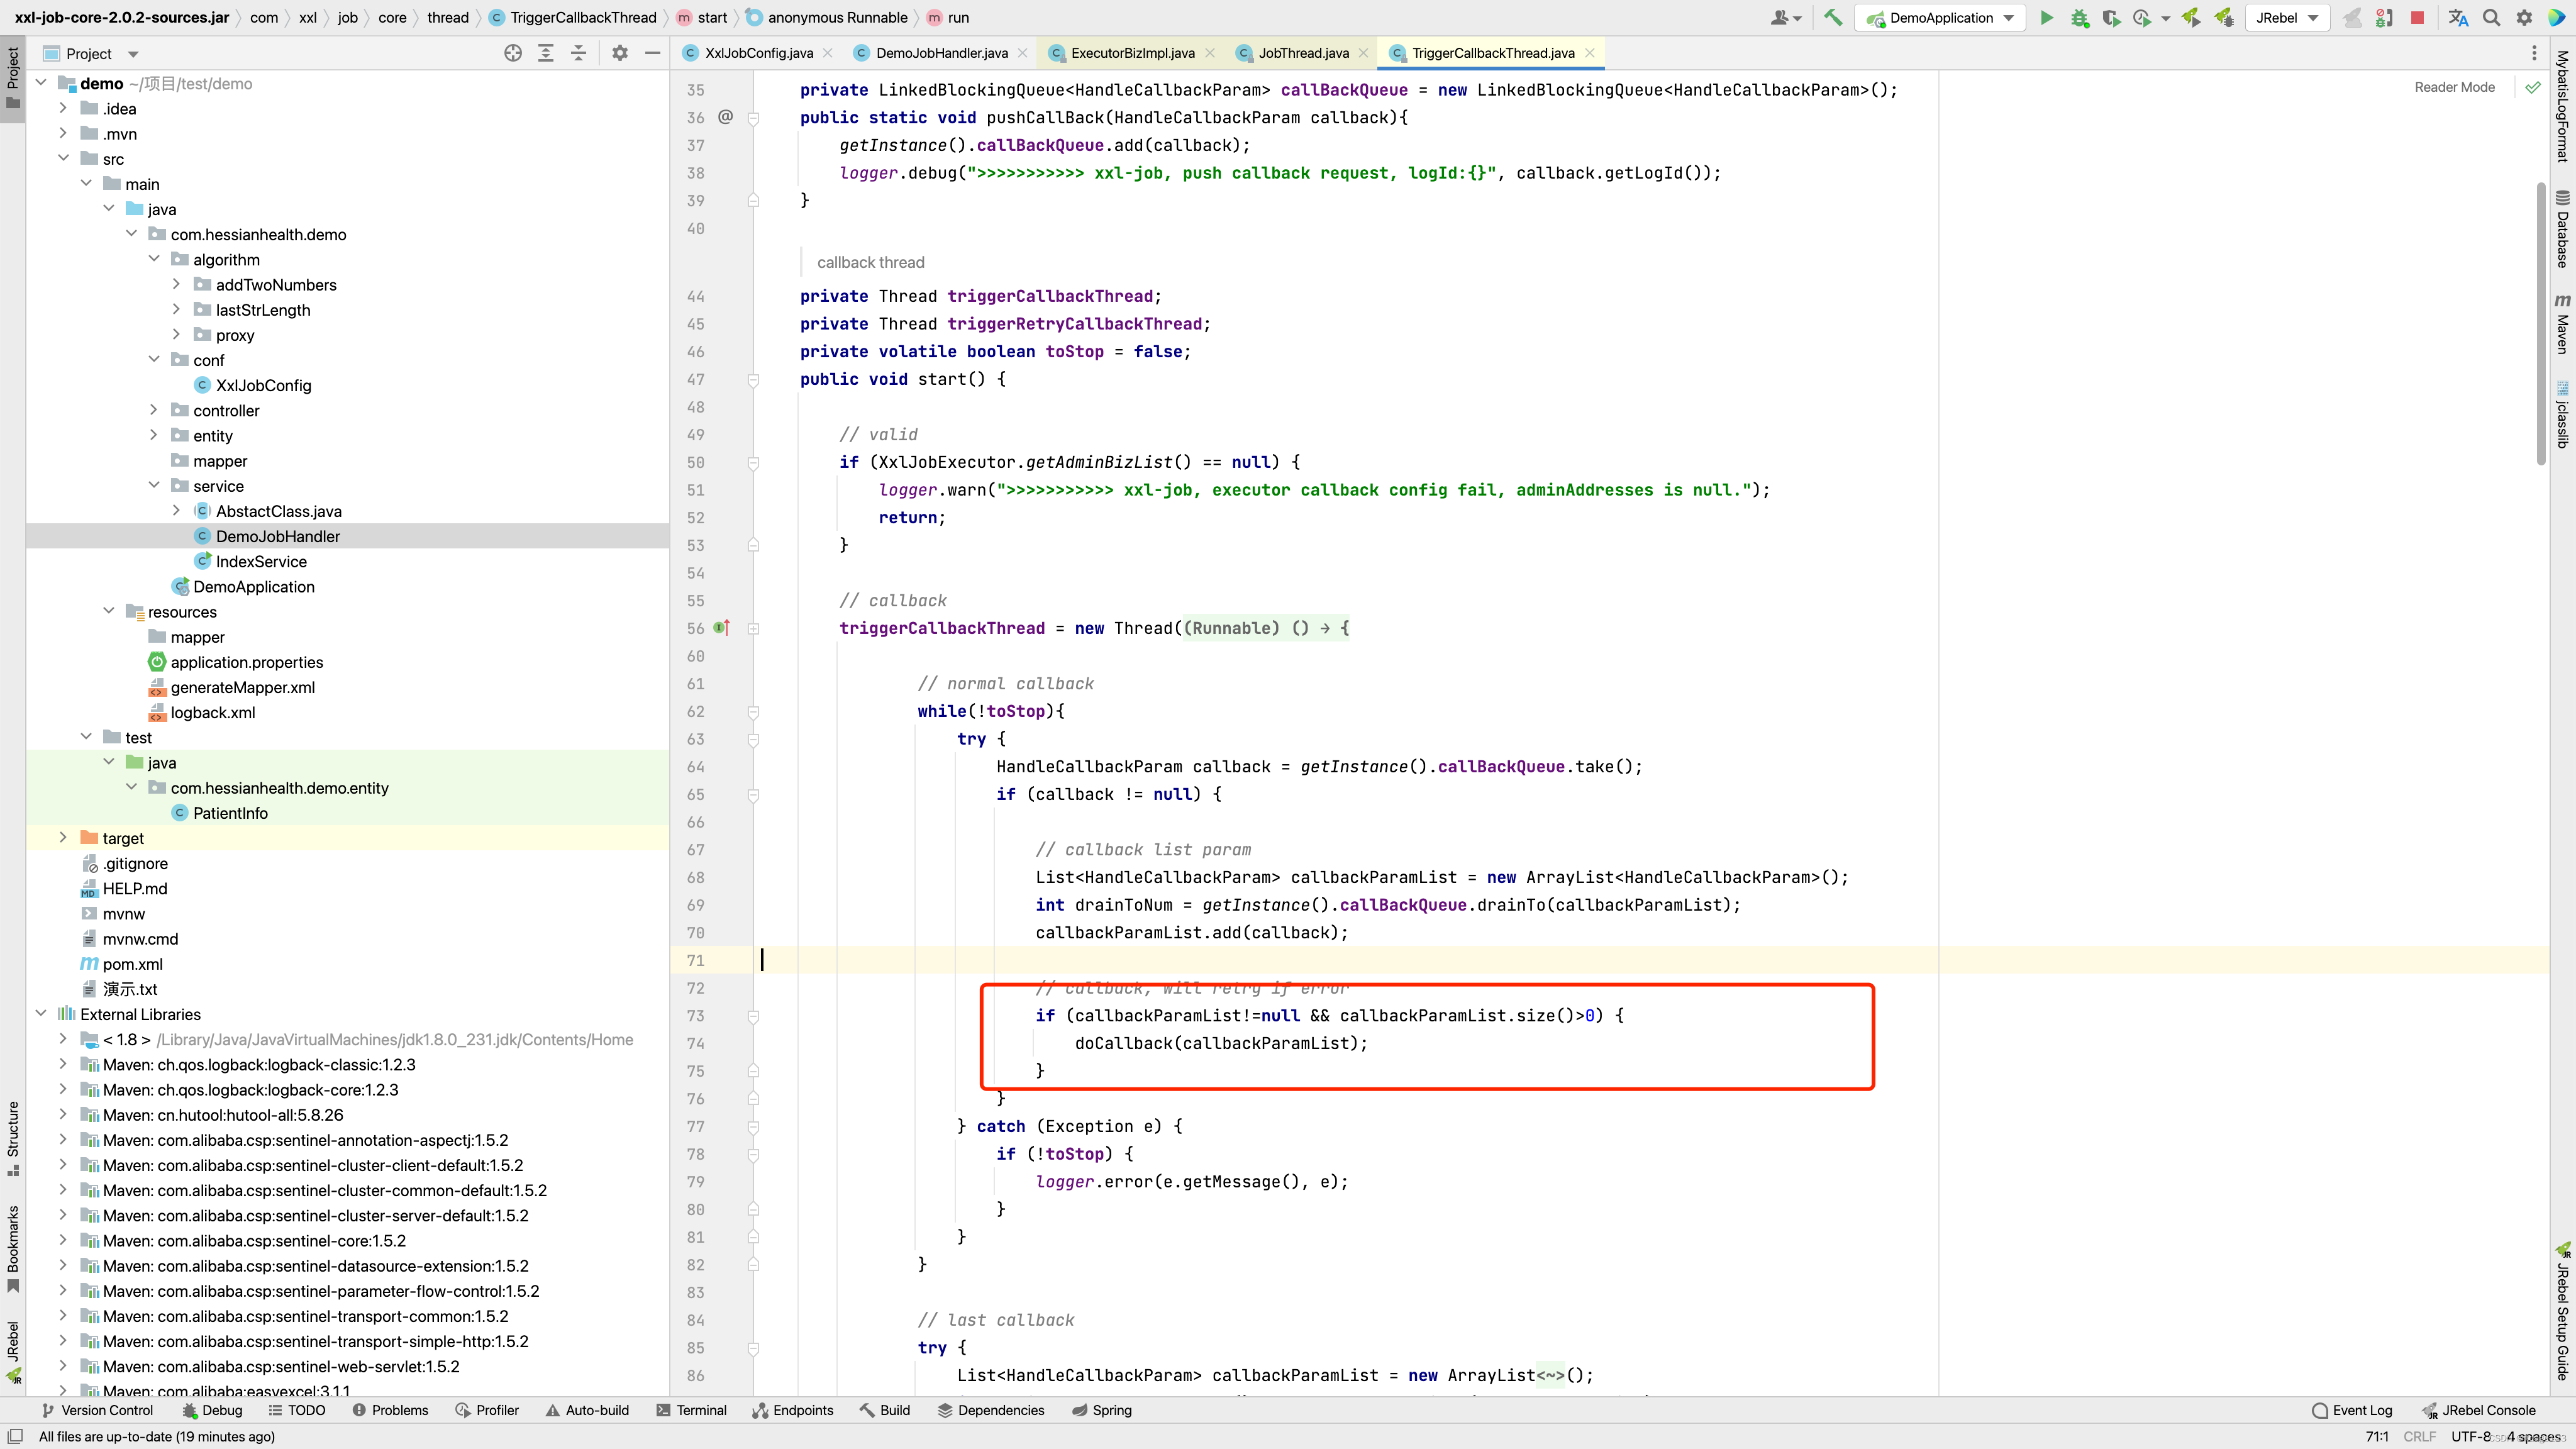
Task: Switch to the ExecutorBizImpl.java tab
Action: [1131, 53]
